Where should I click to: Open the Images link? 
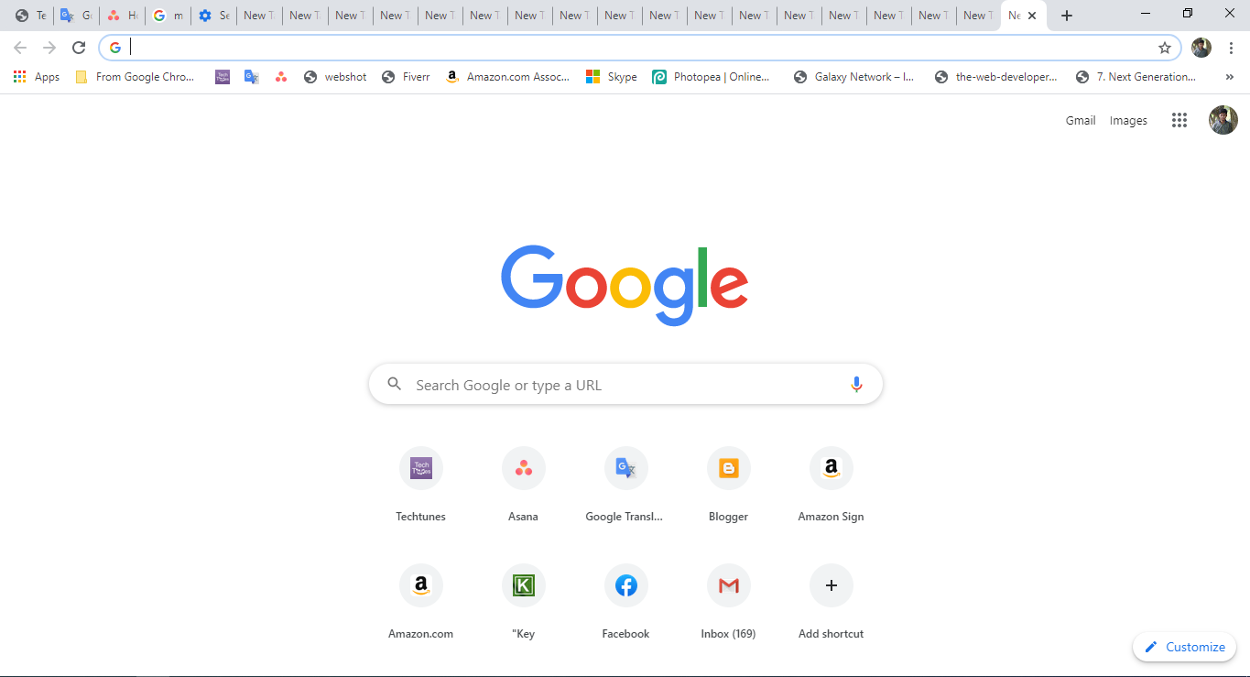1128,120
